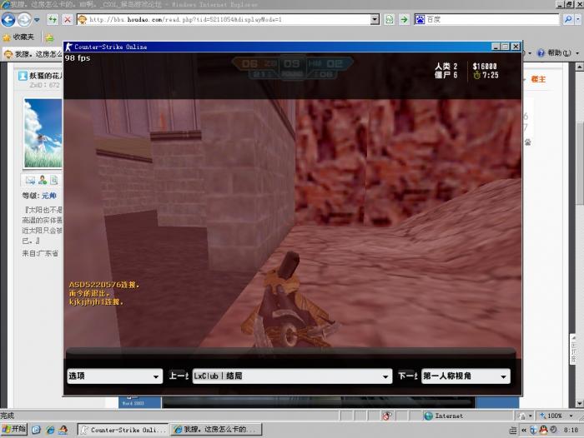Click the send message envelope icon under avatar
This screenshot has height=438, width=584.
[30, 181]
